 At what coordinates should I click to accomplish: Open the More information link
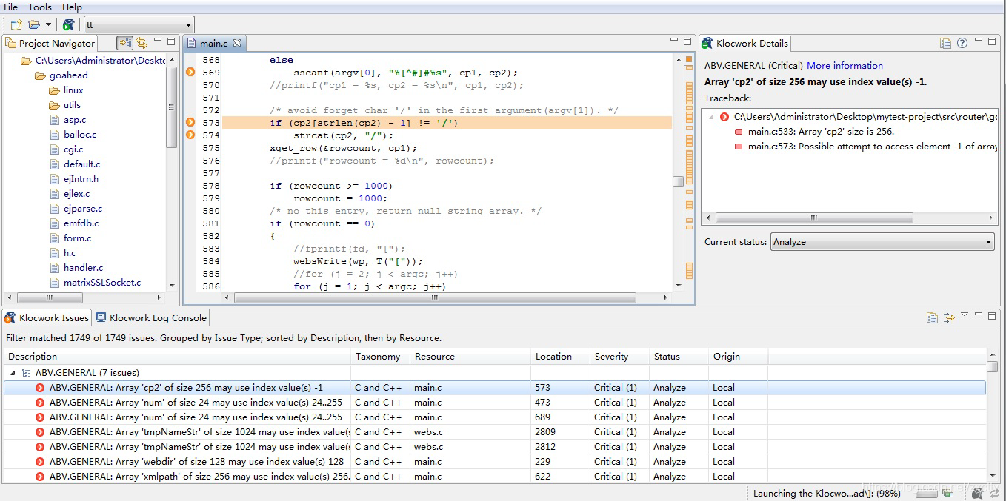[x=845, y=65]
